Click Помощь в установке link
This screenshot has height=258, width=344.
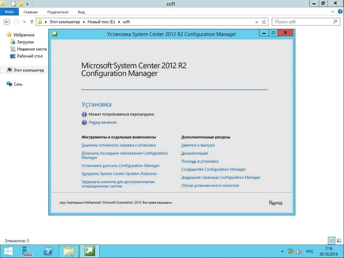point(200,162)
